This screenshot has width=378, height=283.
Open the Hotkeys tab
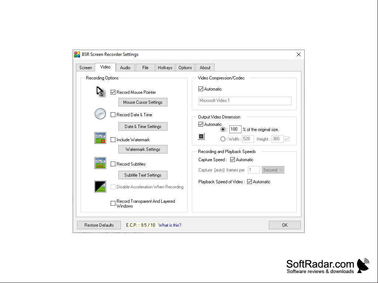point(165,68)
